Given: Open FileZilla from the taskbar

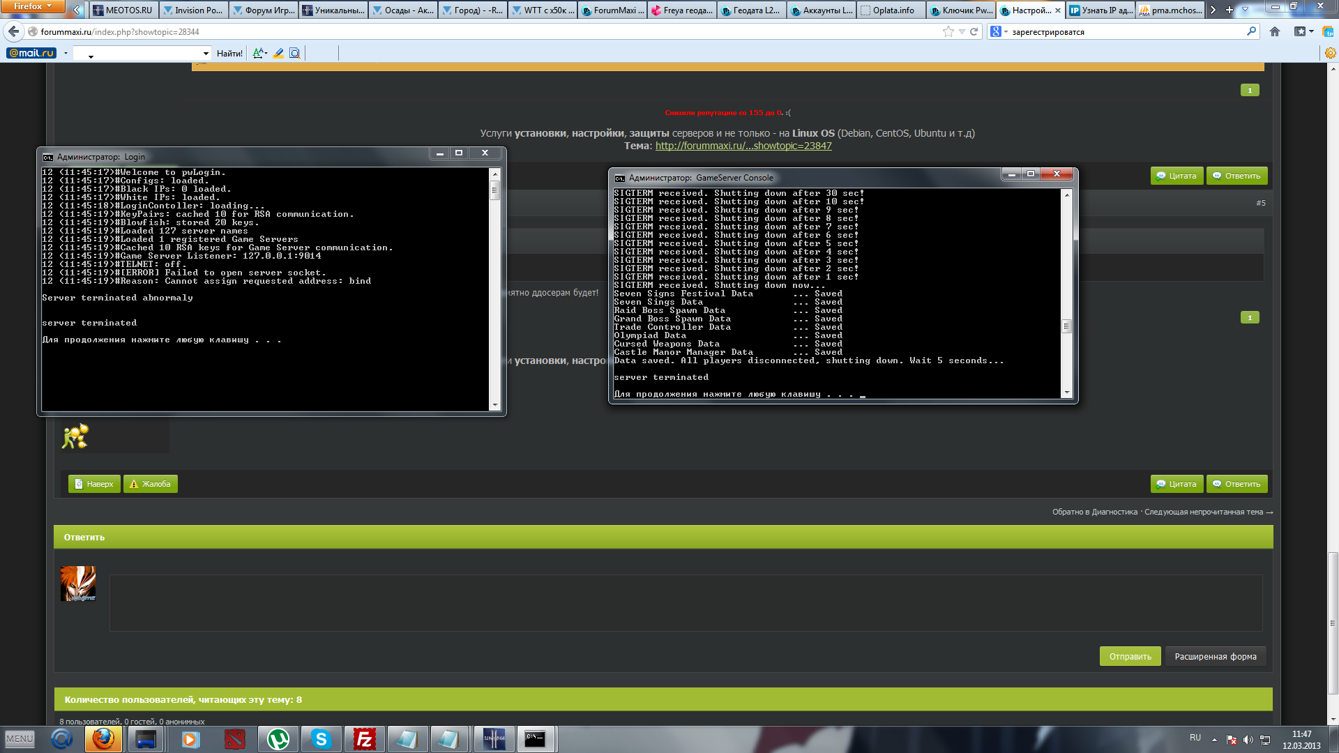Looking at the screenshot, I should coord(364,738).
